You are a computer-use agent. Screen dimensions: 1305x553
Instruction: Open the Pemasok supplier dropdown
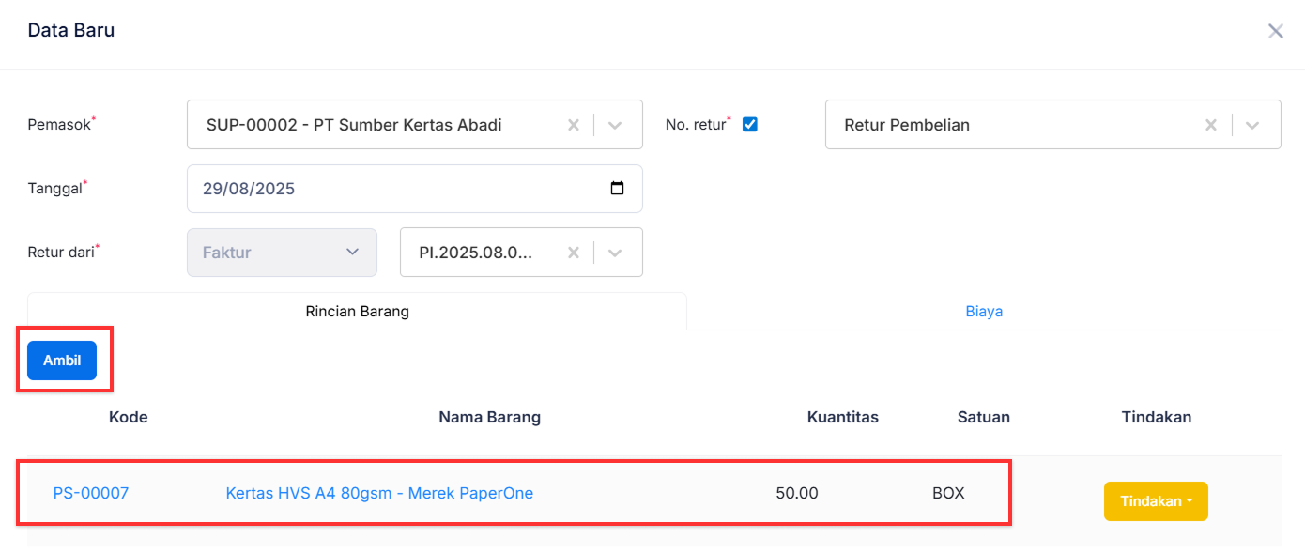[x=615, y=124]
